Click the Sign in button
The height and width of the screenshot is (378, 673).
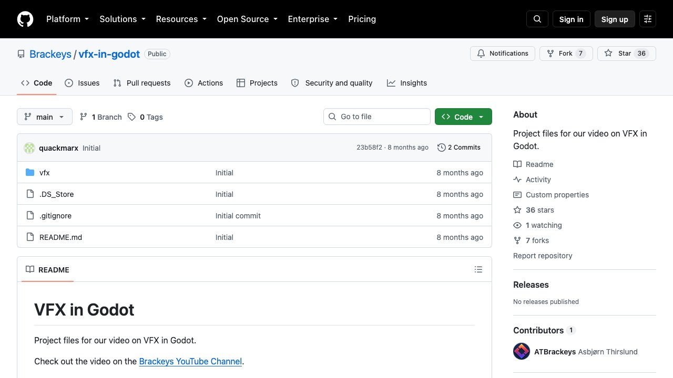[x=572, y=19]
